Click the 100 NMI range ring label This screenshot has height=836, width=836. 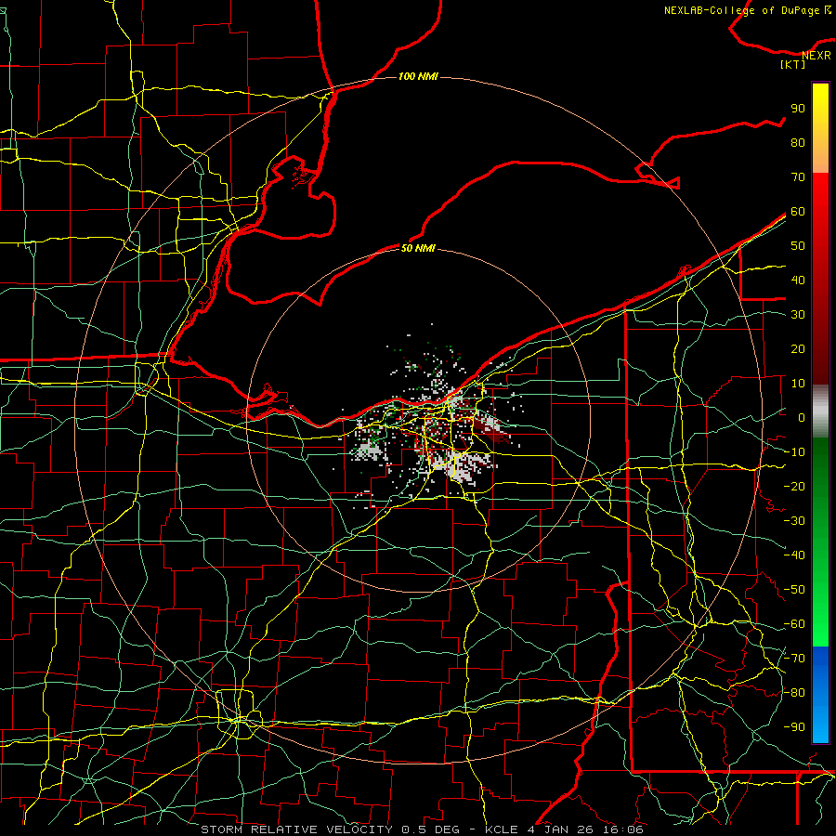click(x=418, y=77)
